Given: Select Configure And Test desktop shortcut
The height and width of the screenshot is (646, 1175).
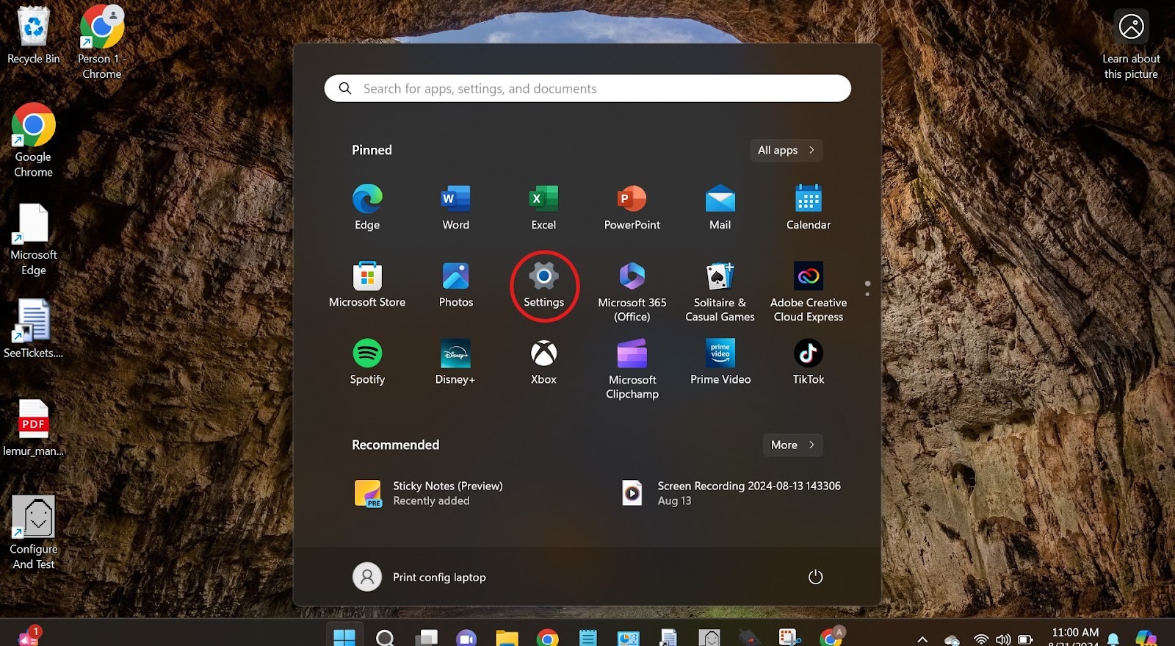Looking at the screenshot, I should (x=33, y=532).
